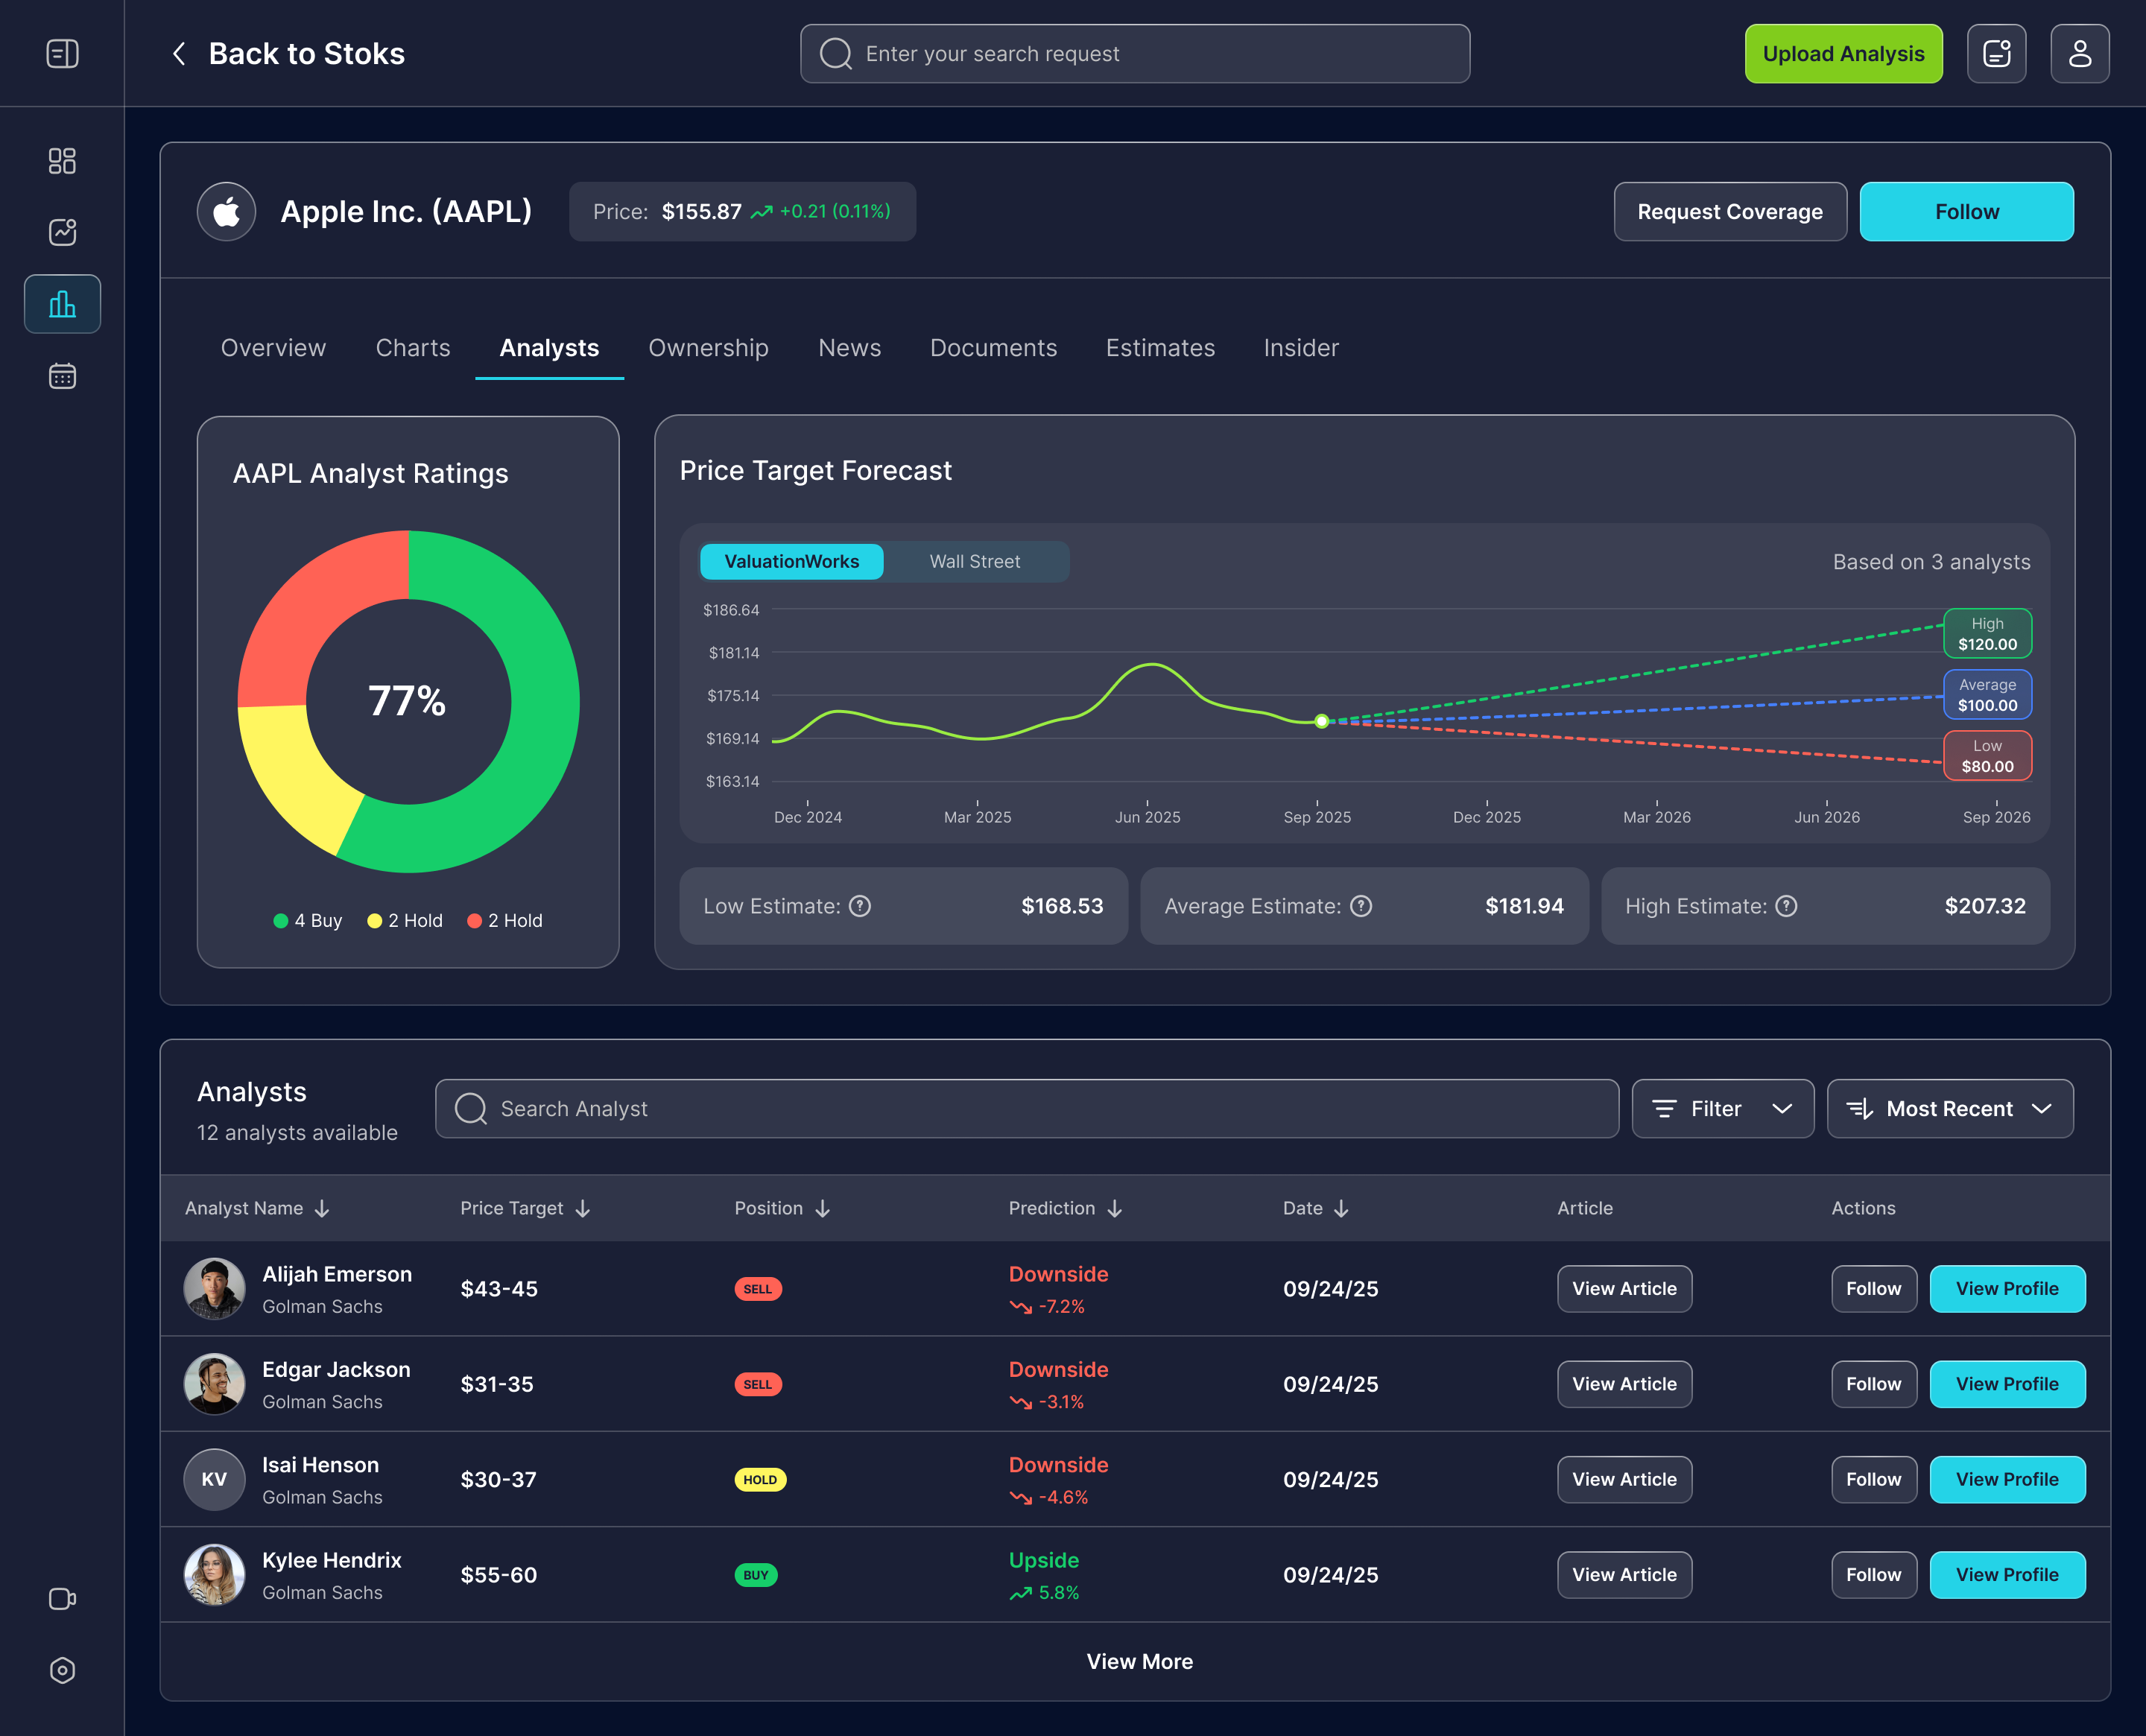The width and height of the screenshot is (2146, 1736).
Task: Expand the Filter dropdown
Action: [x=1722, y=1109]
